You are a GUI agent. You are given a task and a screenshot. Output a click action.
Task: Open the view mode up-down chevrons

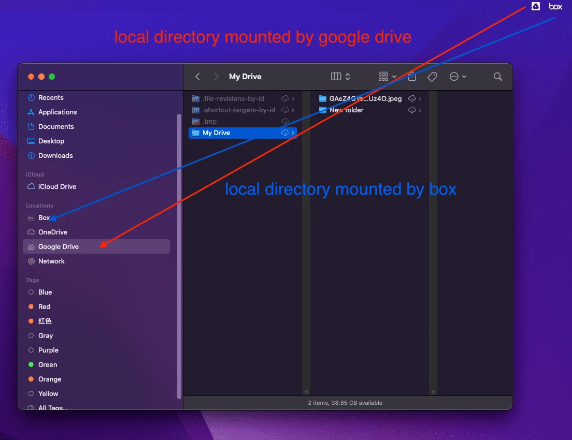[x=348, y=77]
